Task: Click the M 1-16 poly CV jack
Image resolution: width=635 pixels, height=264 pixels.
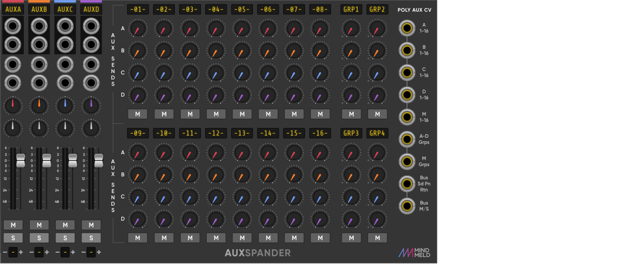Action: pyautogui.click(x=407, y=117)
